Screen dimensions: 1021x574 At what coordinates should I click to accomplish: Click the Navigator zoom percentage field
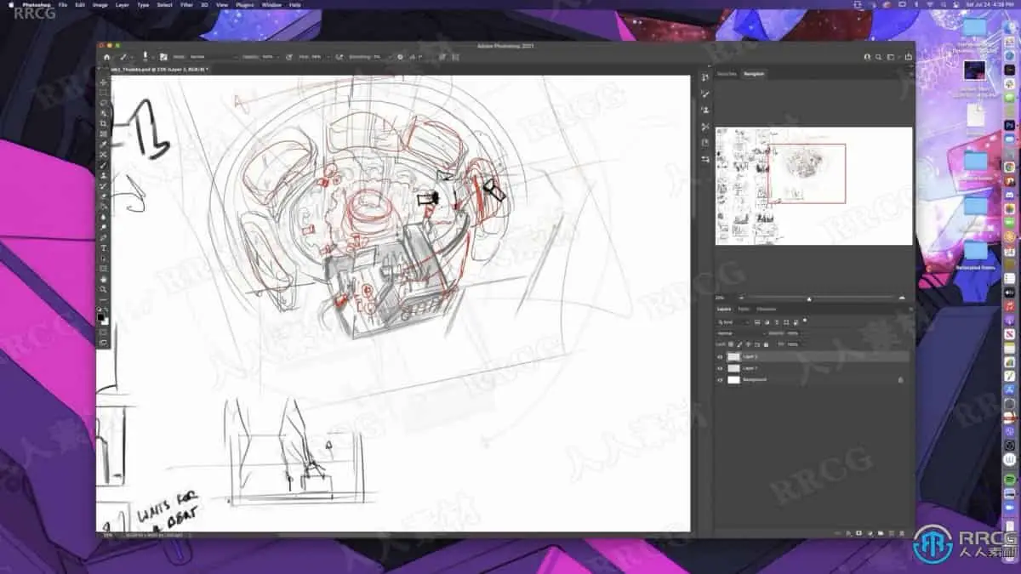click(720, 298)
